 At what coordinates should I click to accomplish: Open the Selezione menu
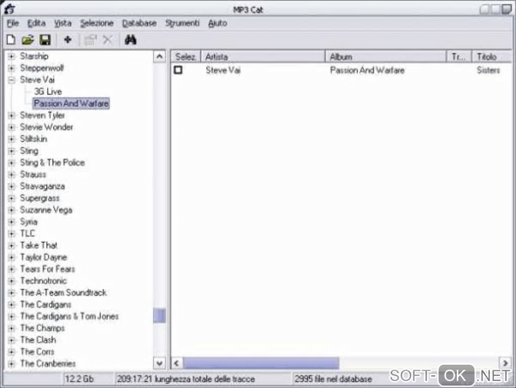[97, 23]
